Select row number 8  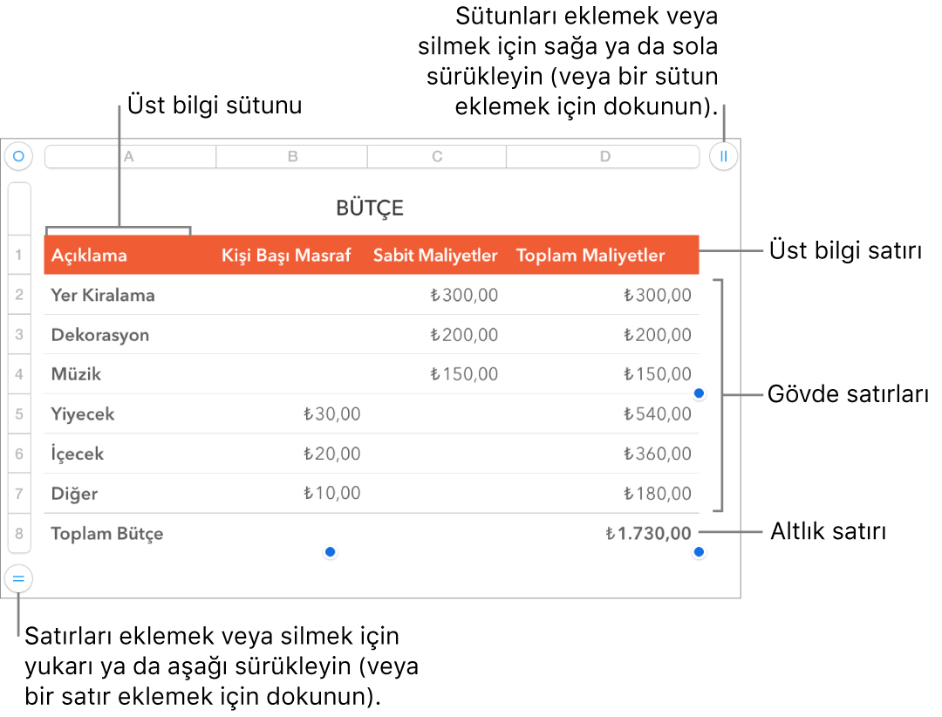18,533
